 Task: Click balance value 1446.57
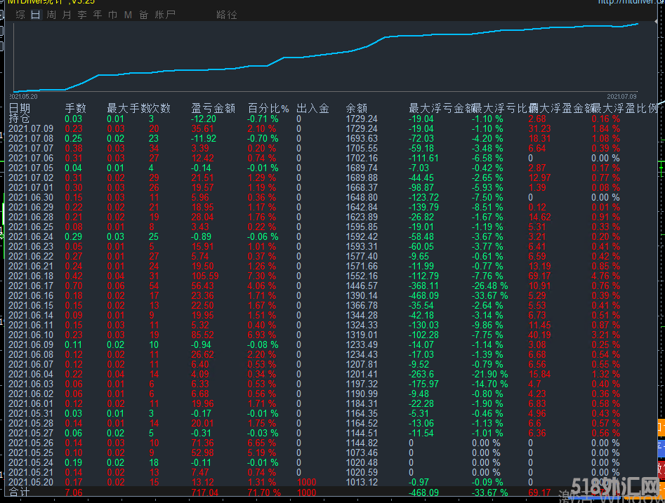tap(362, 286)
